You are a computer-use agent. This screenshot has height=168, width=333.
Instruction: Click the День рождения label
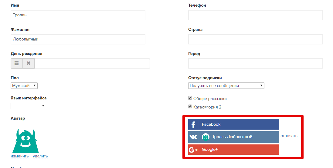point(26,54)
